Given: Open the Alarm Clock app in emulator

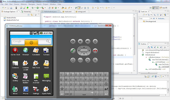Looking at the screenshot, I should [x=15, y=52].
